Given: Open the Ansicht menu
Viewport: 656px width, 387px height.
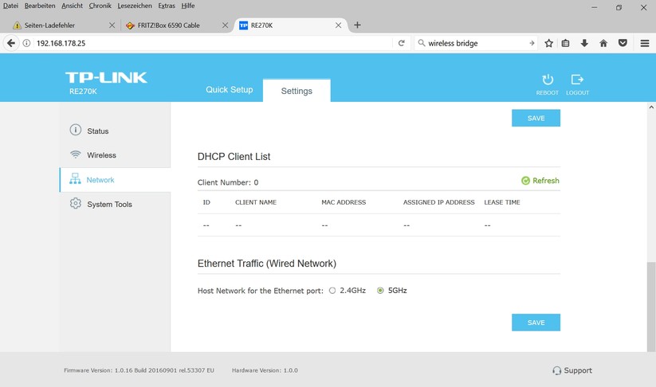Looking at the screenshot, I should pos(72,6).
